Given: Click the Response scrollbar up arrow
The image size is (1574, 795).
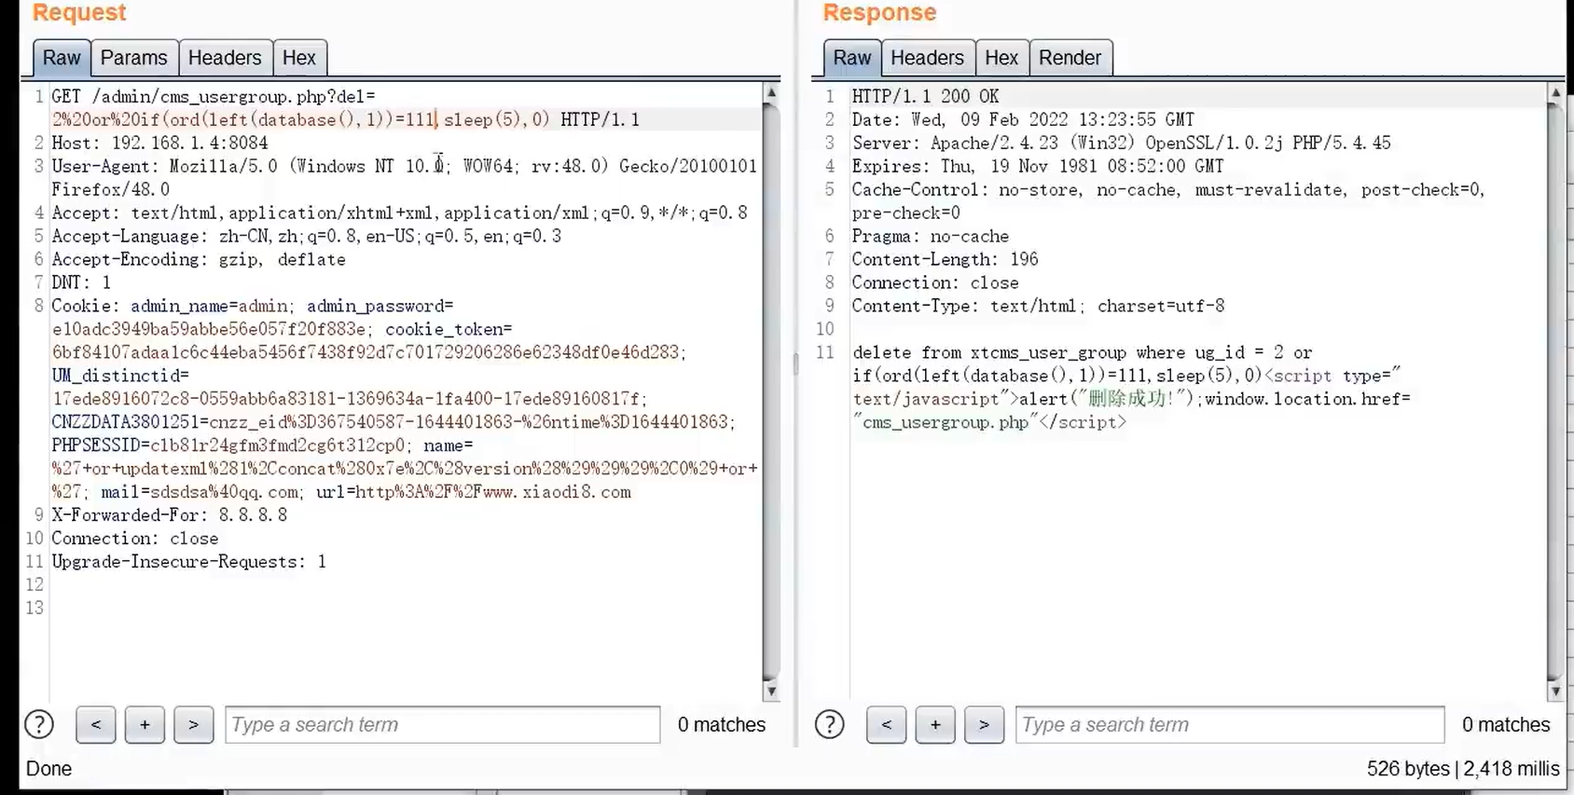Looking at the screenshot, I should (x=1555, y=93).
